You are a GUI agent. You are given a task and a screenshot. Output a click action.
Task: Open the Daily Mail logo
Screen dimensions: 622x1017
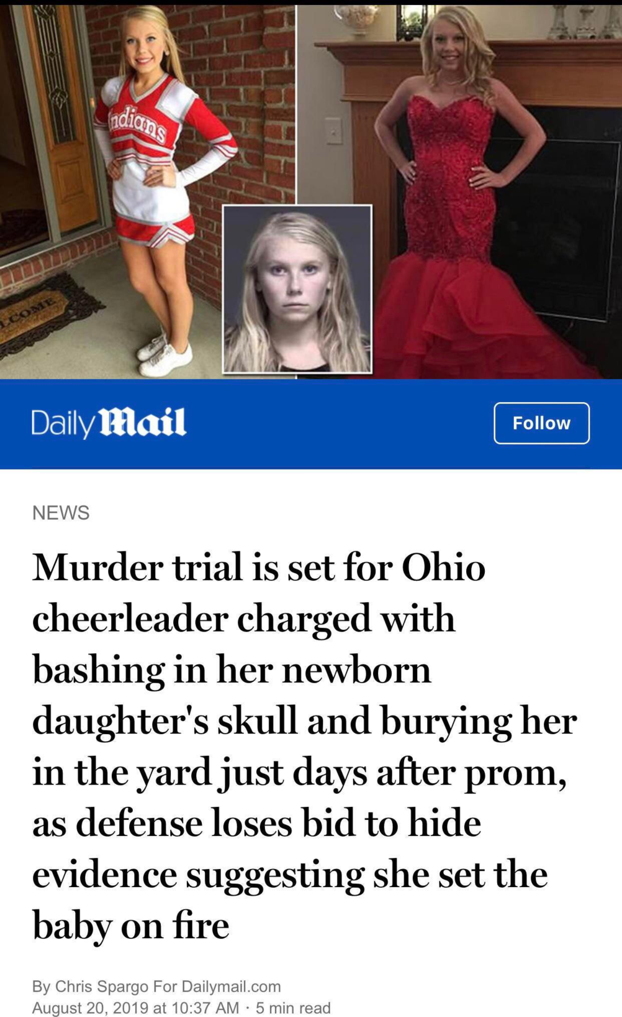[x=109, y=423]
